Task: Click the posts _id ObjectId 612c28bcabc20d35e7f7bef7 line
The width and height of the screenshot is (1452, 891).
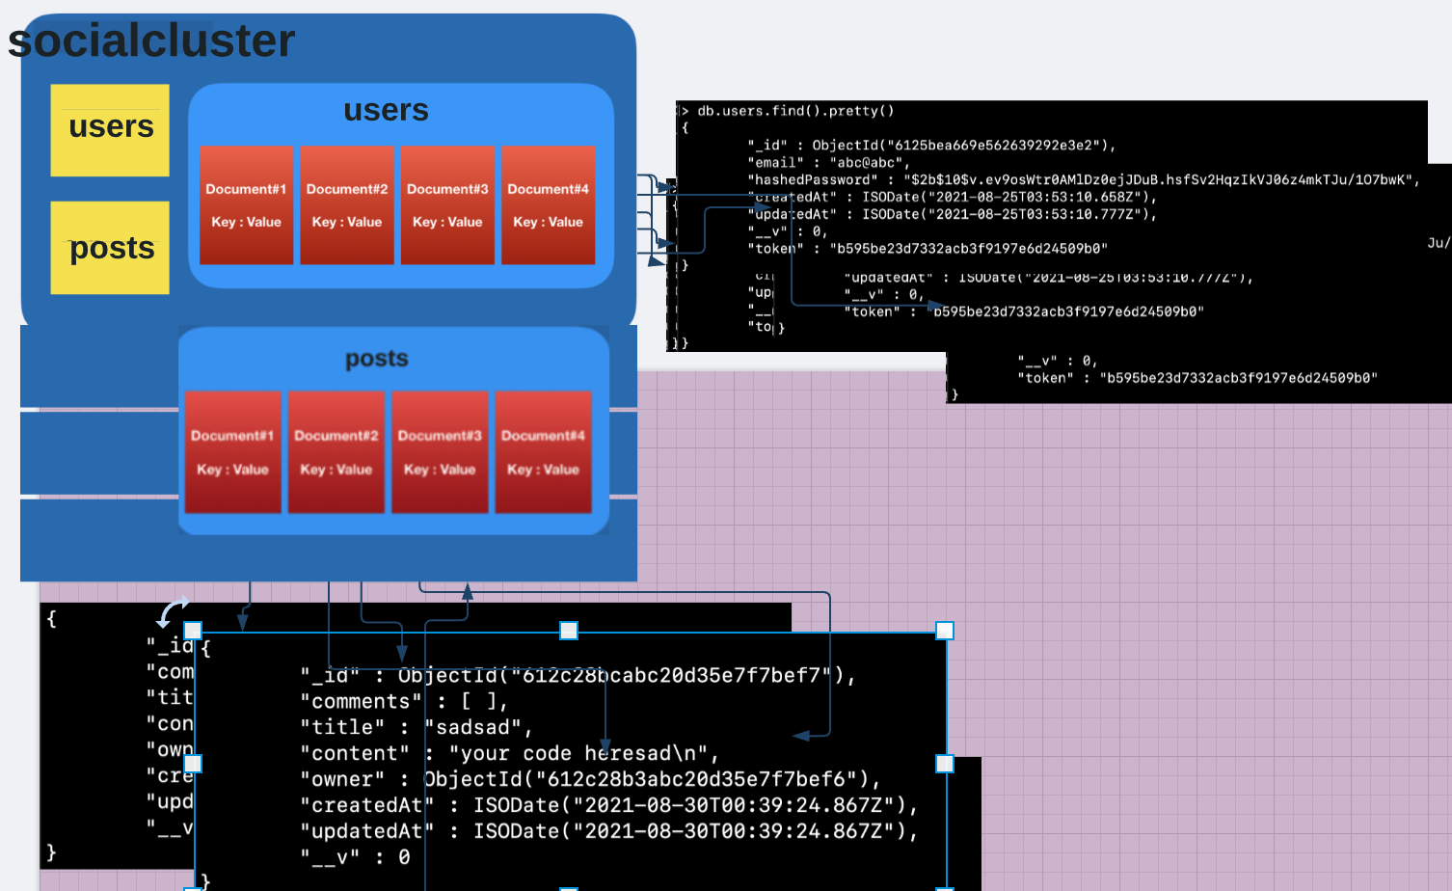Action: pyautogui.click(x=578, y=675)
